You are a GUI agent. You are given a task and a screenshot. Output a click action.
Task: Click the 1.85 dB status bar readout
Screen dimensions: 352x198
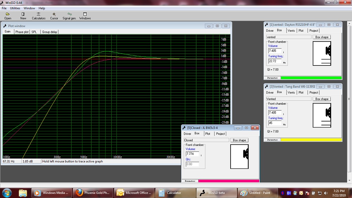click(32, 161)
